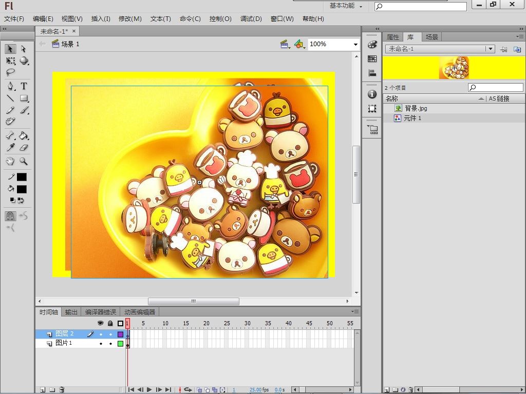The width and height of the screenshot is (526, 394).
Task: Select the Eyedropper tool
Action: click(10, 147)
